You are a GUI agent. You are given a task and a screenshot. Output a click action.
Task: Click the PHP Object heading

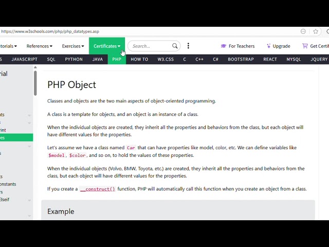click(x=71, y=84)
